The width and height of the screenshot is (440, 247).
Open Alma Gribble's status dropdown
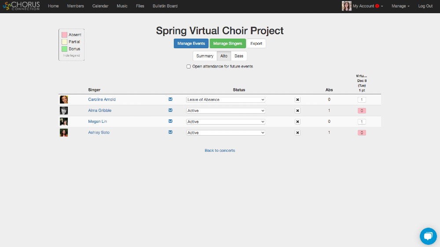(226, 111)
